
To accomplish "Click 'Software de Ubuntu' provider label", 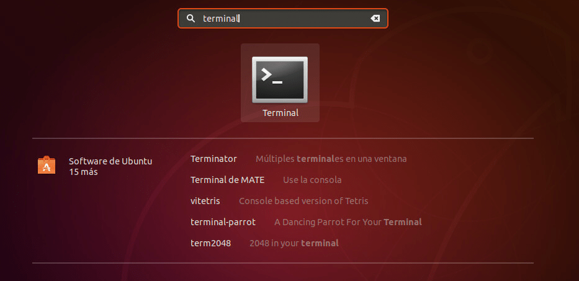I will (x=110, y=161).
